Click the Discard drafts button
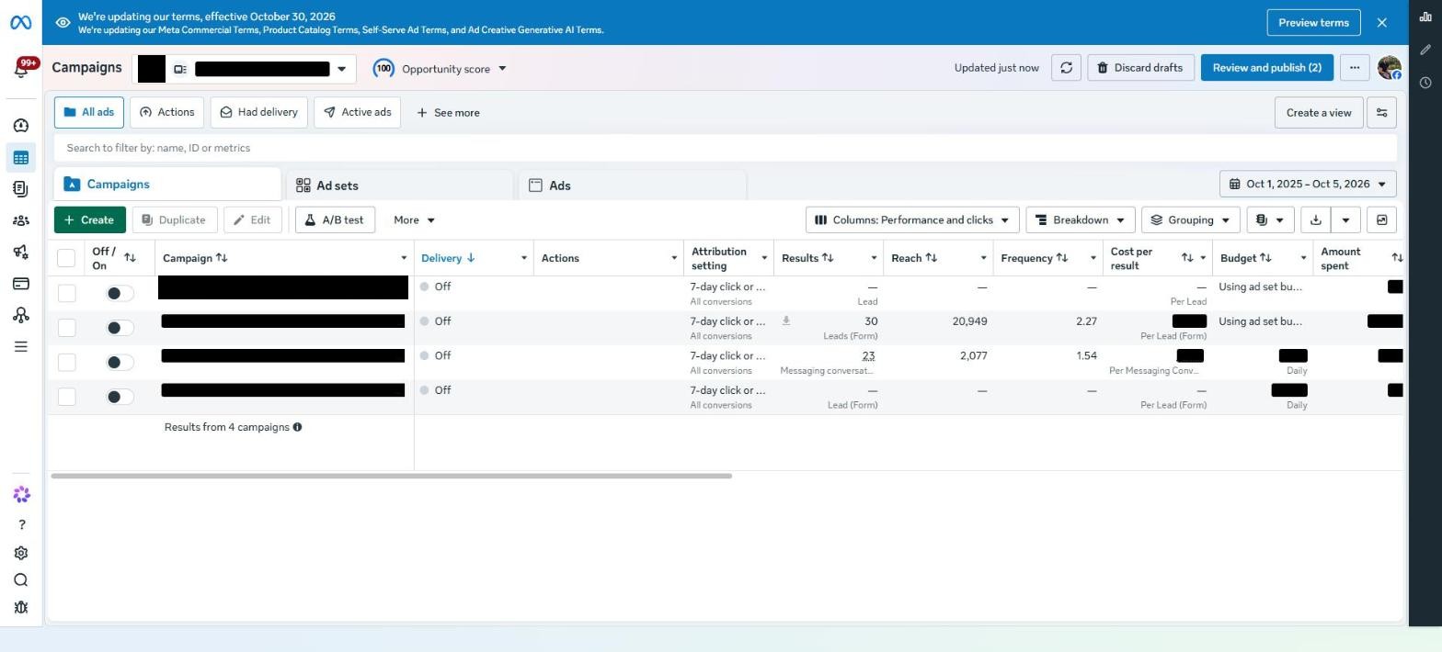Screen dimensions: 1442x652 1140,68
